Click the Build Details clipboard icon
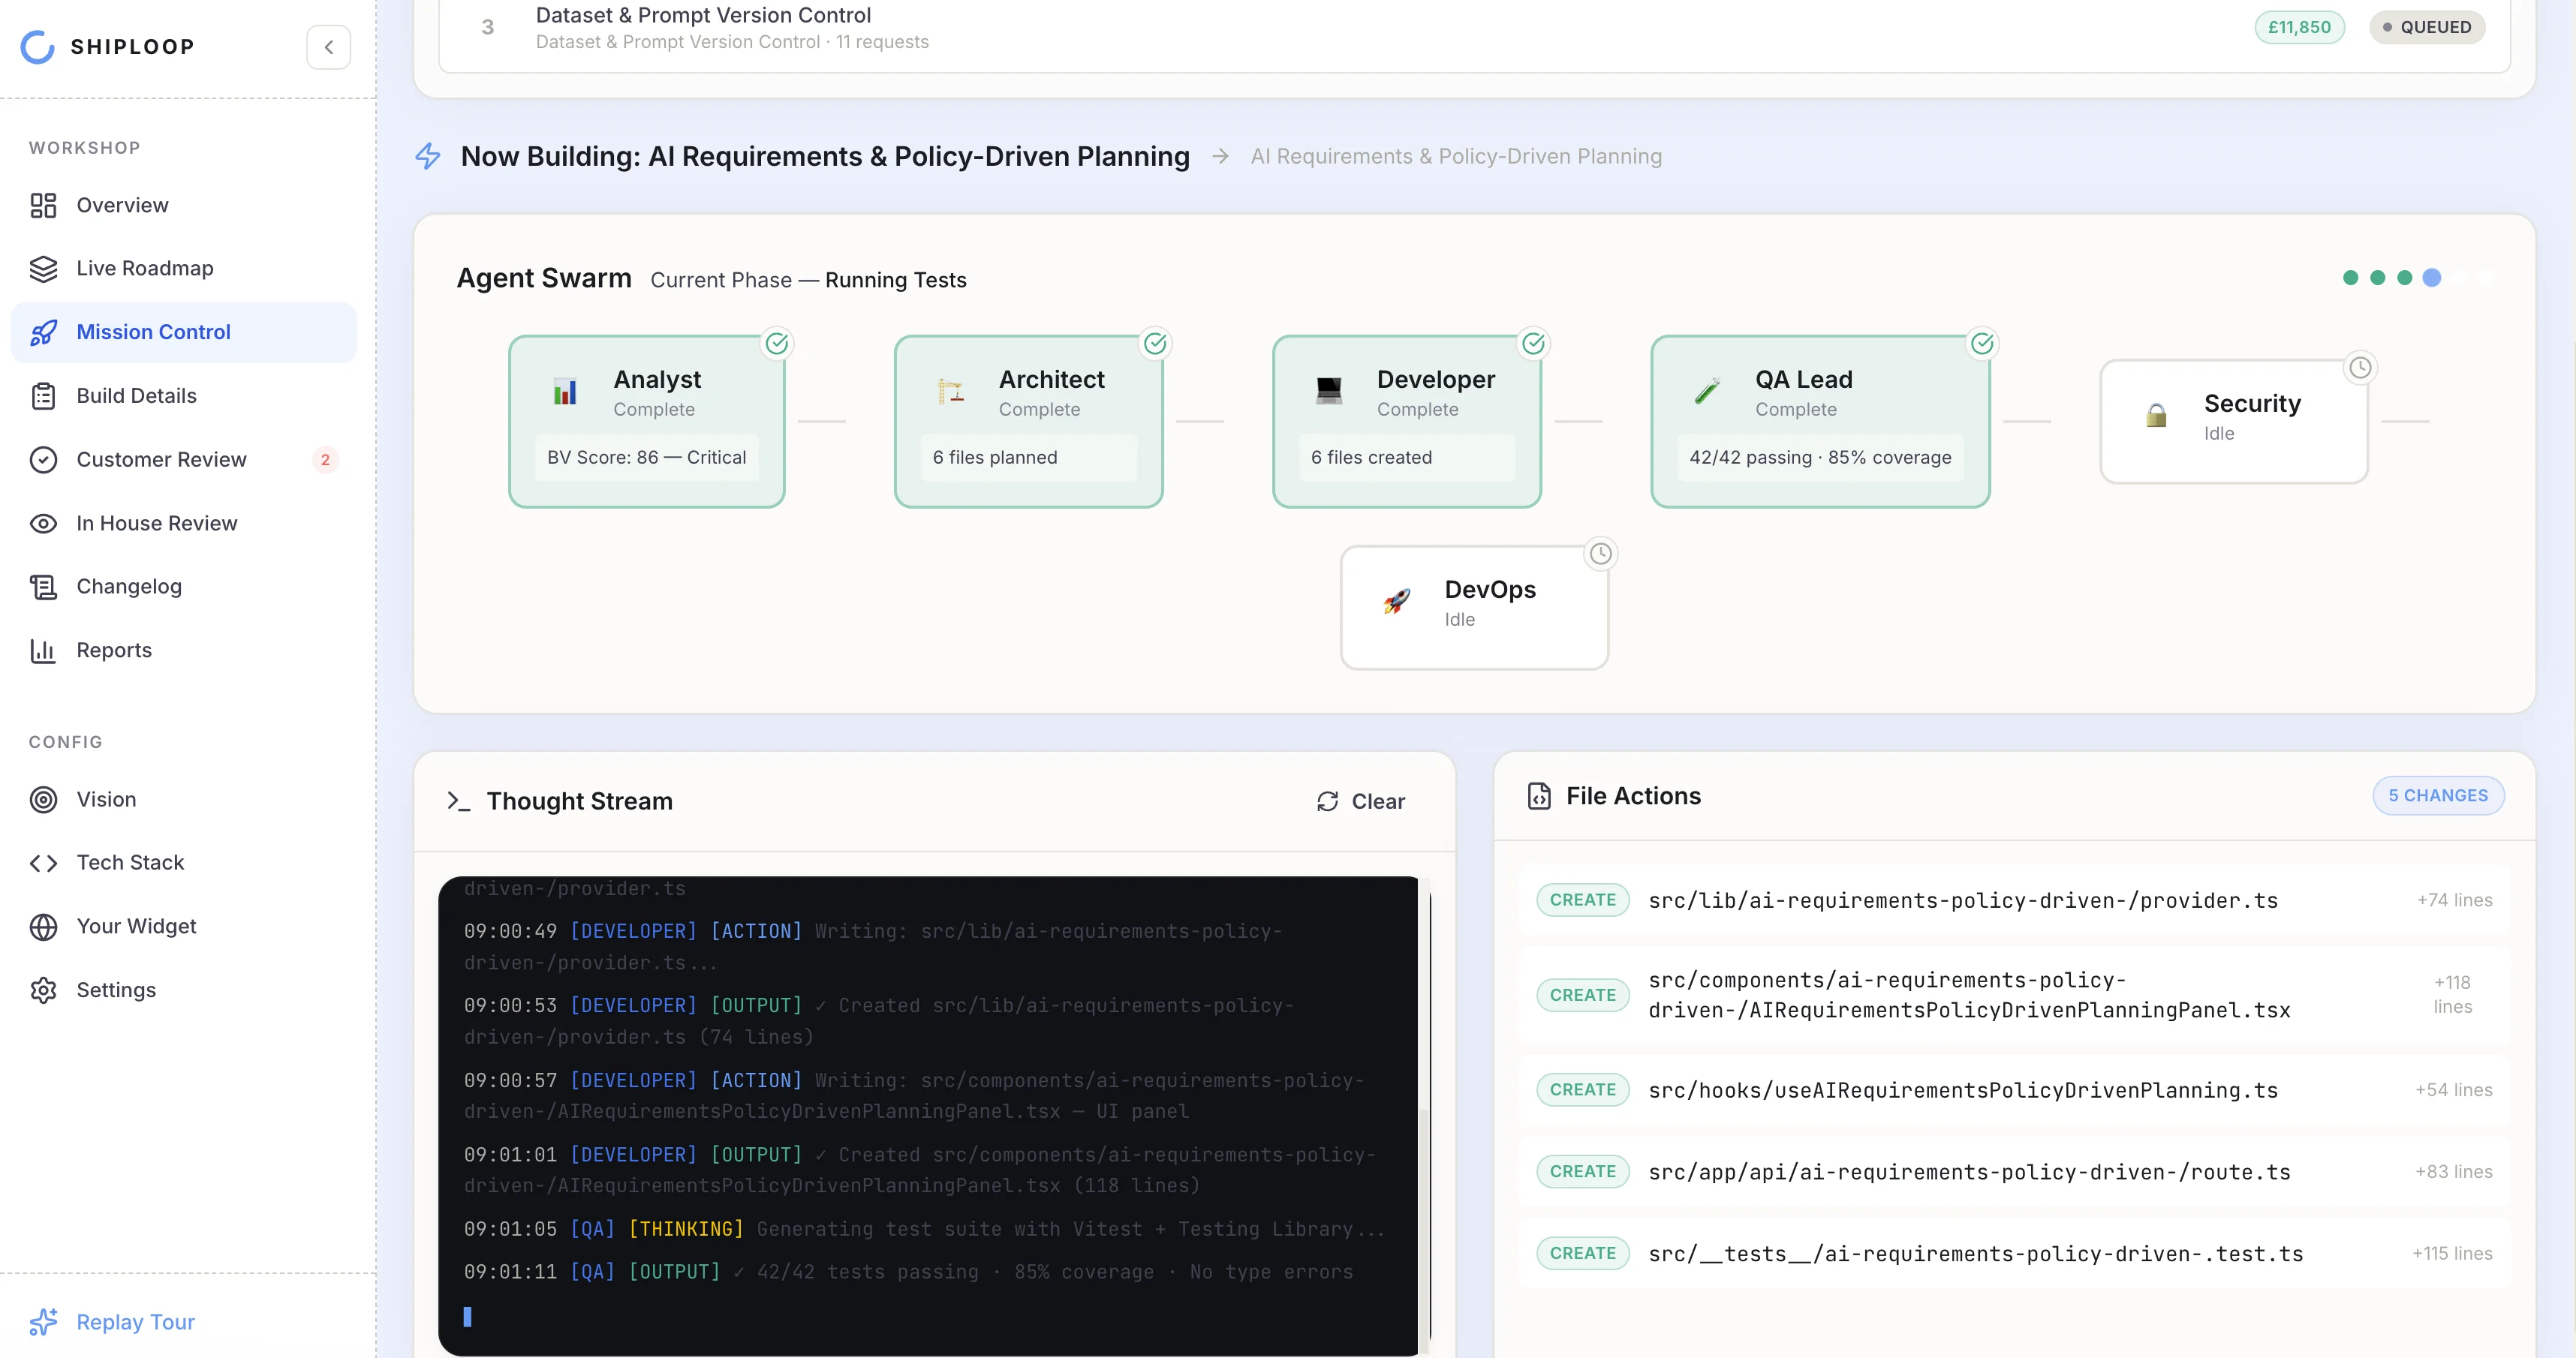Viewport: 2576px width, 1358px height. 43,395
